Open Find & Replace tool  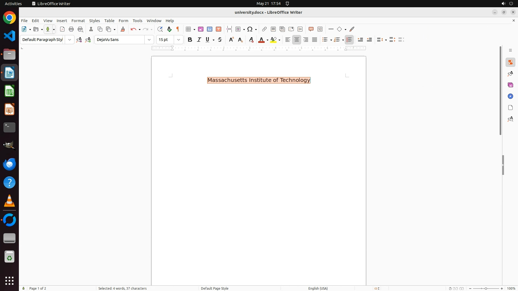pyautogui.click(x=160, y=29)
